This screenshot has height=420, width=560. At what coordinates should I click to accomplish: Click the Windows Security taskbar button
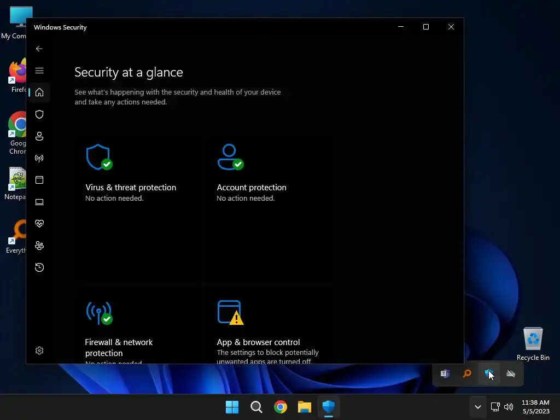tap(329, 407)
